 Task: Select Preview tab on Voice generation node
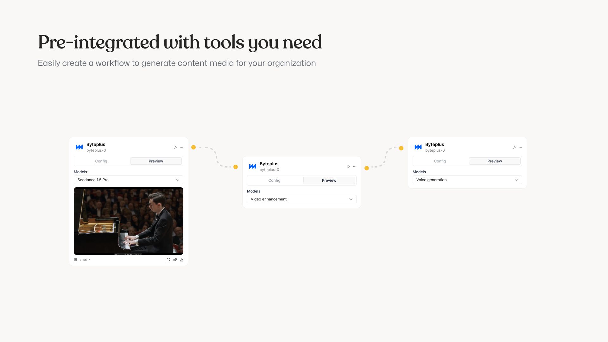tap(494, 161)
